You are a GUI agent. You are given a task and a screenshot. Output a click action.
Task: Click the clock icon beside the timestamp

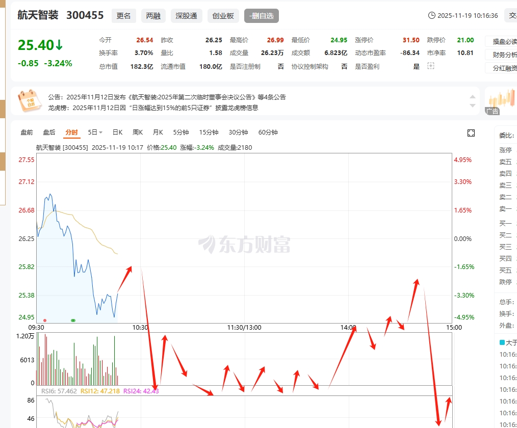[x=432, y=15]
